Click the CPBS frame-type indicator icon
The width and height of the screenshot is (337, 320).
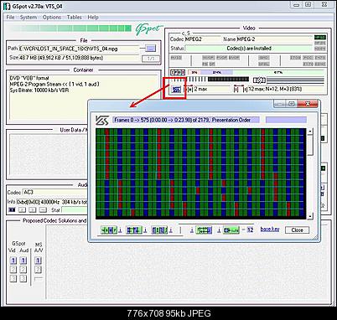tap(178, 72)
